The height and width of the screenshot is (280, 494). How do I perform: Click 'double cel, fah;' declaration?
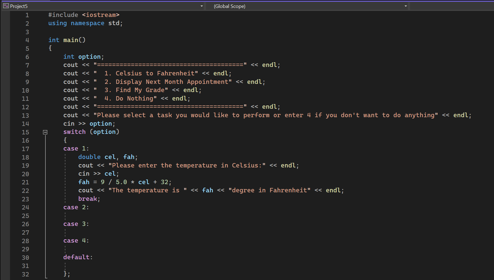click(108, 157)
